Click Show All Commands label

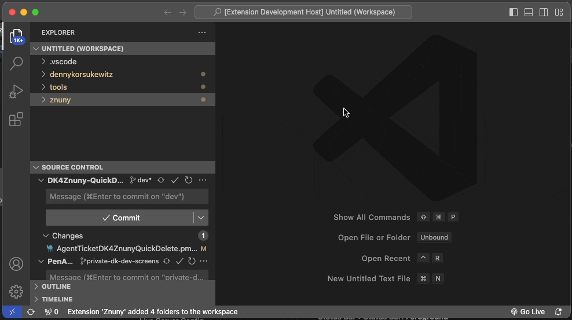(x=372, y=217)
